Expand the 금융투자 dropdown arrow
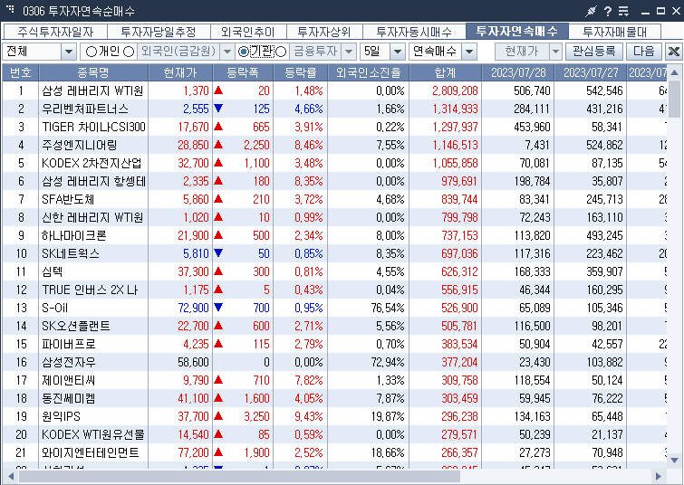684x485 pixels. click(x=348, y=52)
